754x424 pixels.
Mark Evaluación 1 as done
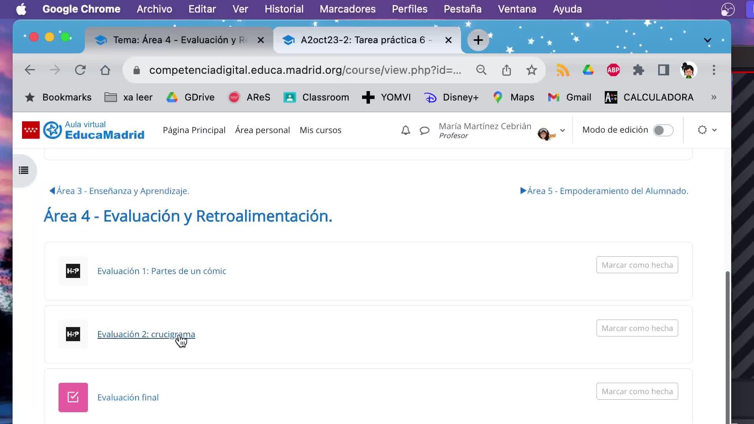(637, 265)
